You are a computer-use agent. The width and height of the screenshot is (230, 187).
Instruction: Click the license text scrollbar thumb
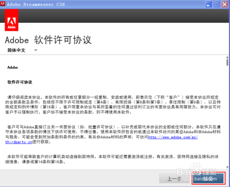pyautogui.click(x=227, y=62)
